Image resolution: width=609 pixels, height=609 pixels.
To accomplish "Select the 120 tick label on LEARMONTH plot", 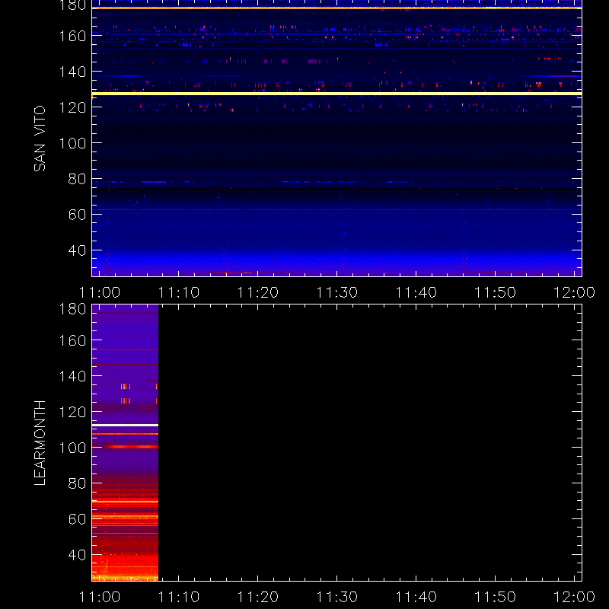I will point(72,412).
